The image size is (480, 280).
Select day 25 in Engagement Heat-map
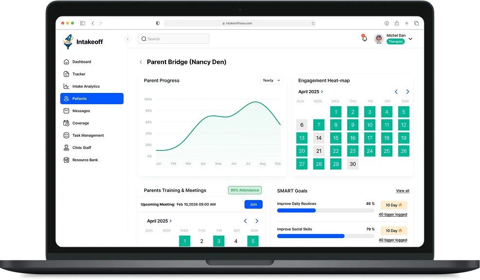(387, 151)
